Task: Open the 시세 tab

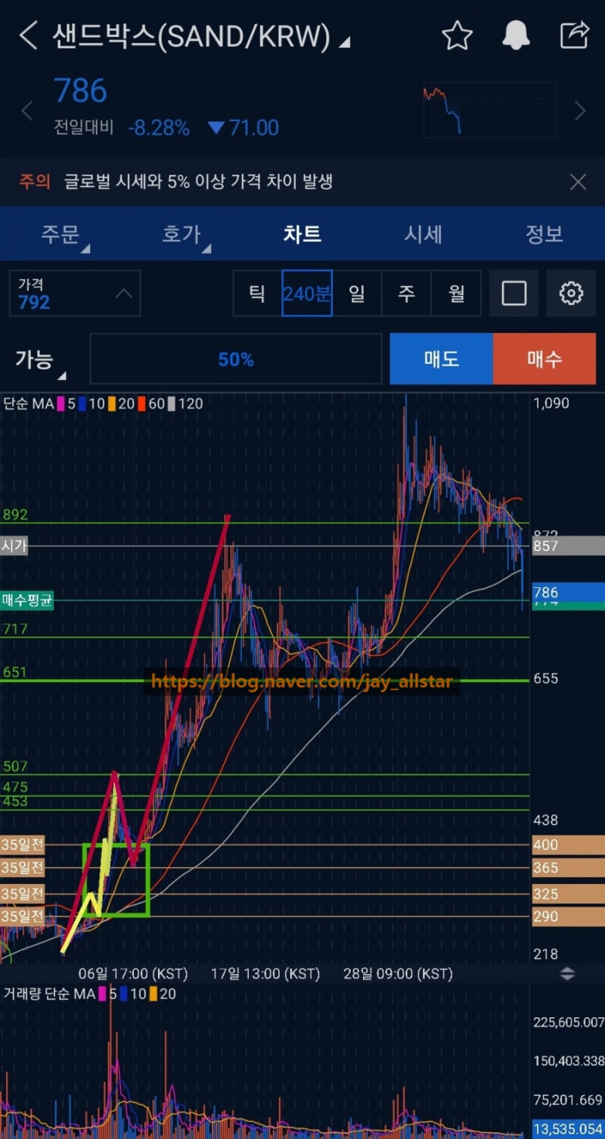Action: click(423, 234)
